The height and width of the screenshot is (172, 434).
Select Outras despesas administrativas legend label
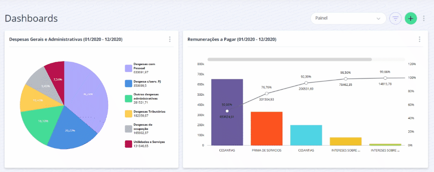tap(146, 96)
